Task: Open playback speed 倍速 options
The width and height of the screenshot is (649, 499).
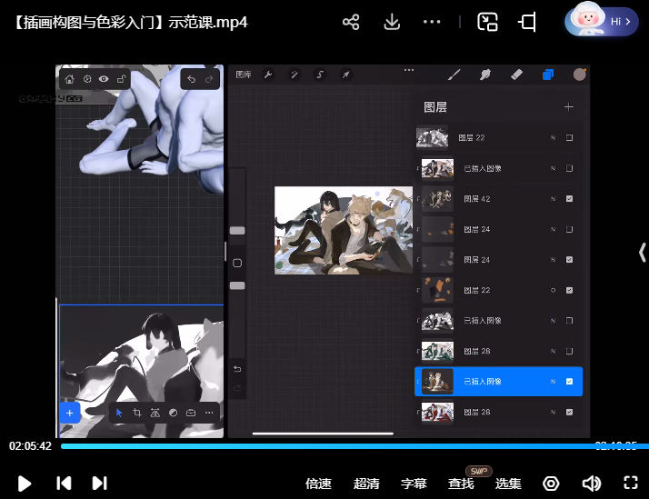Action: [x=318, y=484]
